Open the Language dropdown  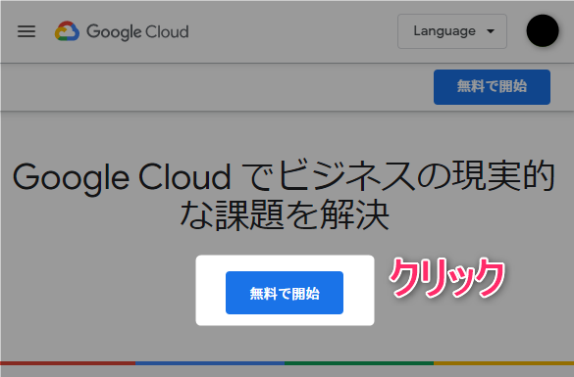[x=452, y=31]
